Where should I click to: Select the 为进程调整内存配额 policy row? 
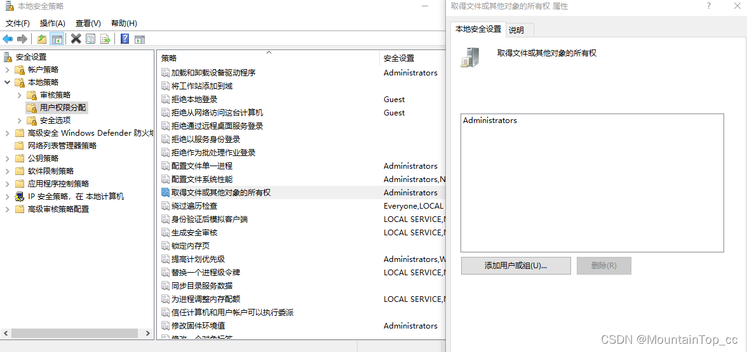(300, 299)
